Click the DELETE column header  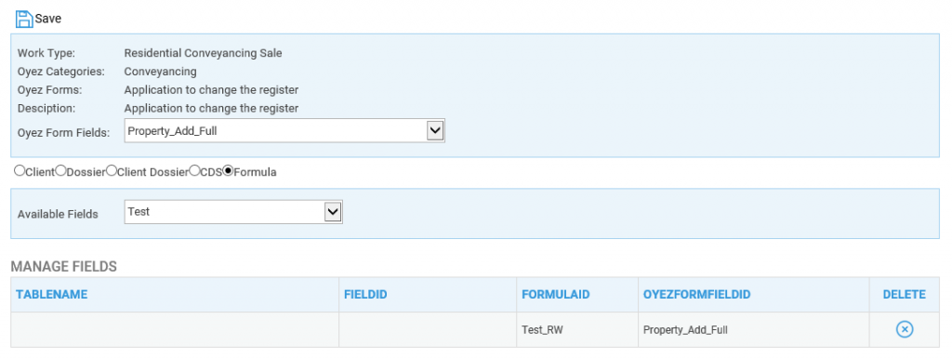(x=904, y=295)
